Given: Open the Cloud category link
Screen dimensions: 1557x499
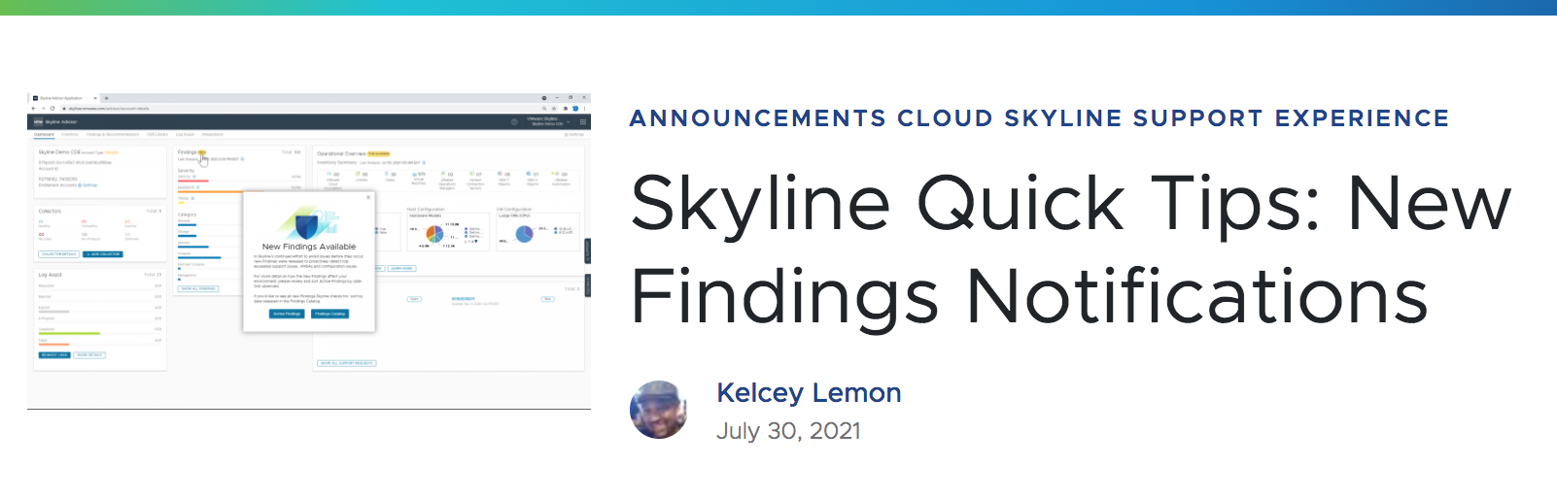Looking at the screenshot, I should click(x=945, y=118).
